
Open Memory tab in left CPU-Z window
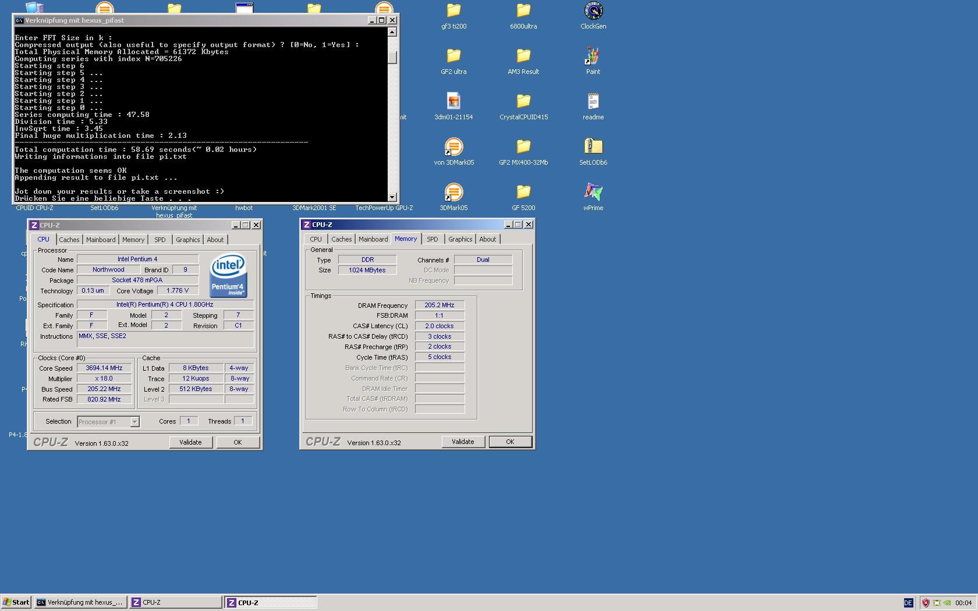[133, 240]
